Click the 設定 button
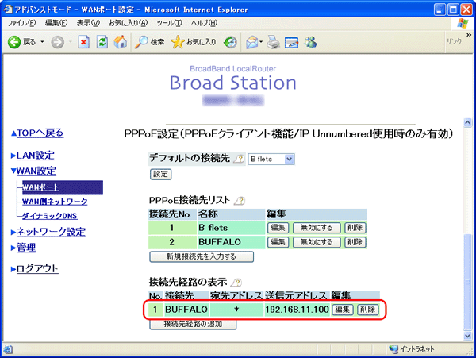Viewport: 476px width, 358px height. (x=160, y=175)
